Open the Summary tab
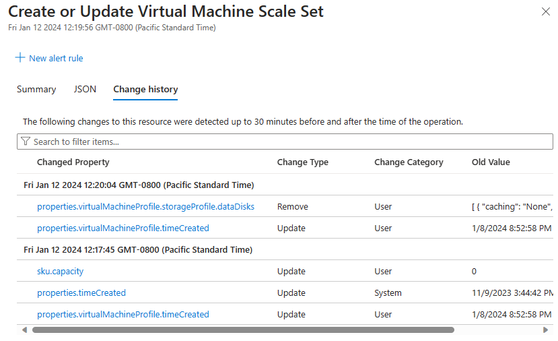This screenshot has height=341, width=558. [36, 89]
